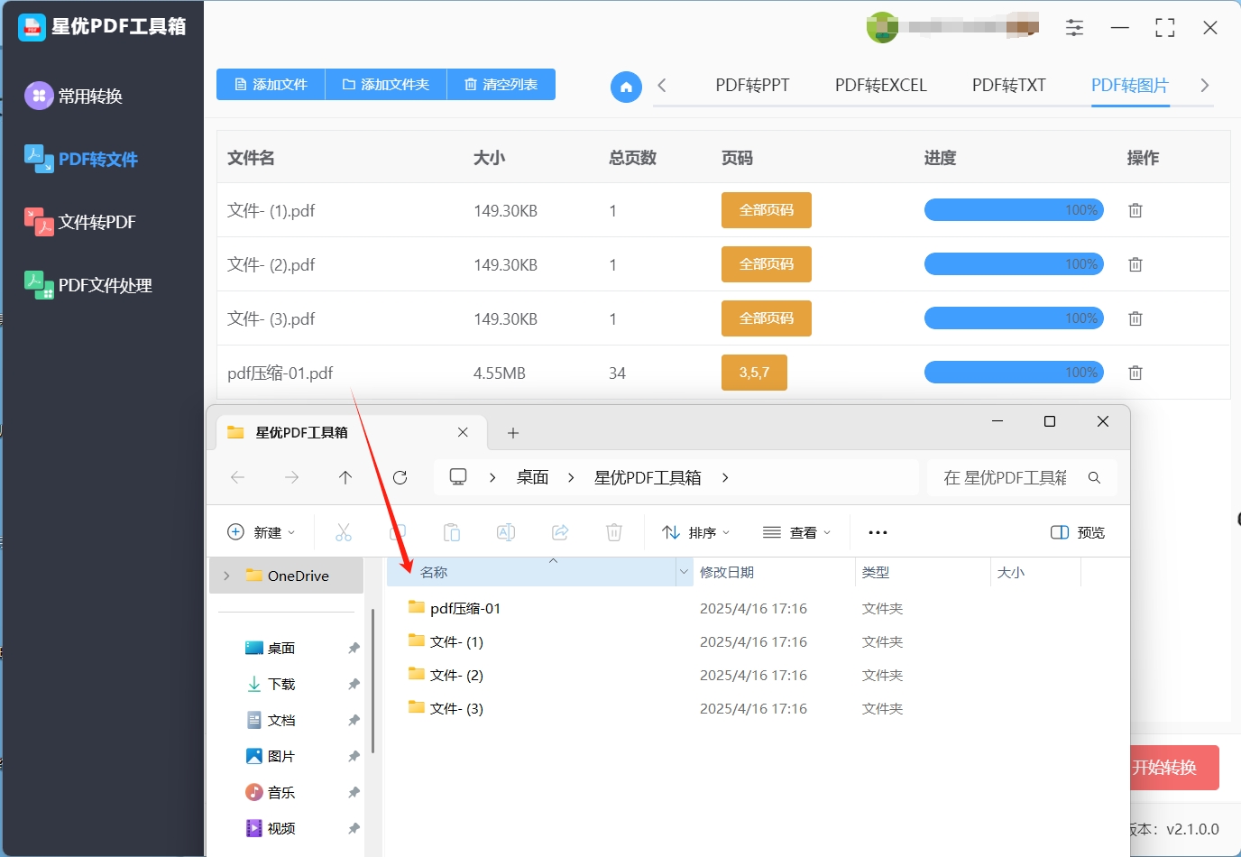Image resolution: width=1241 pixels, height=857 pixels.
Task: Click the 添加文件 button
Action: coord(271,84)
